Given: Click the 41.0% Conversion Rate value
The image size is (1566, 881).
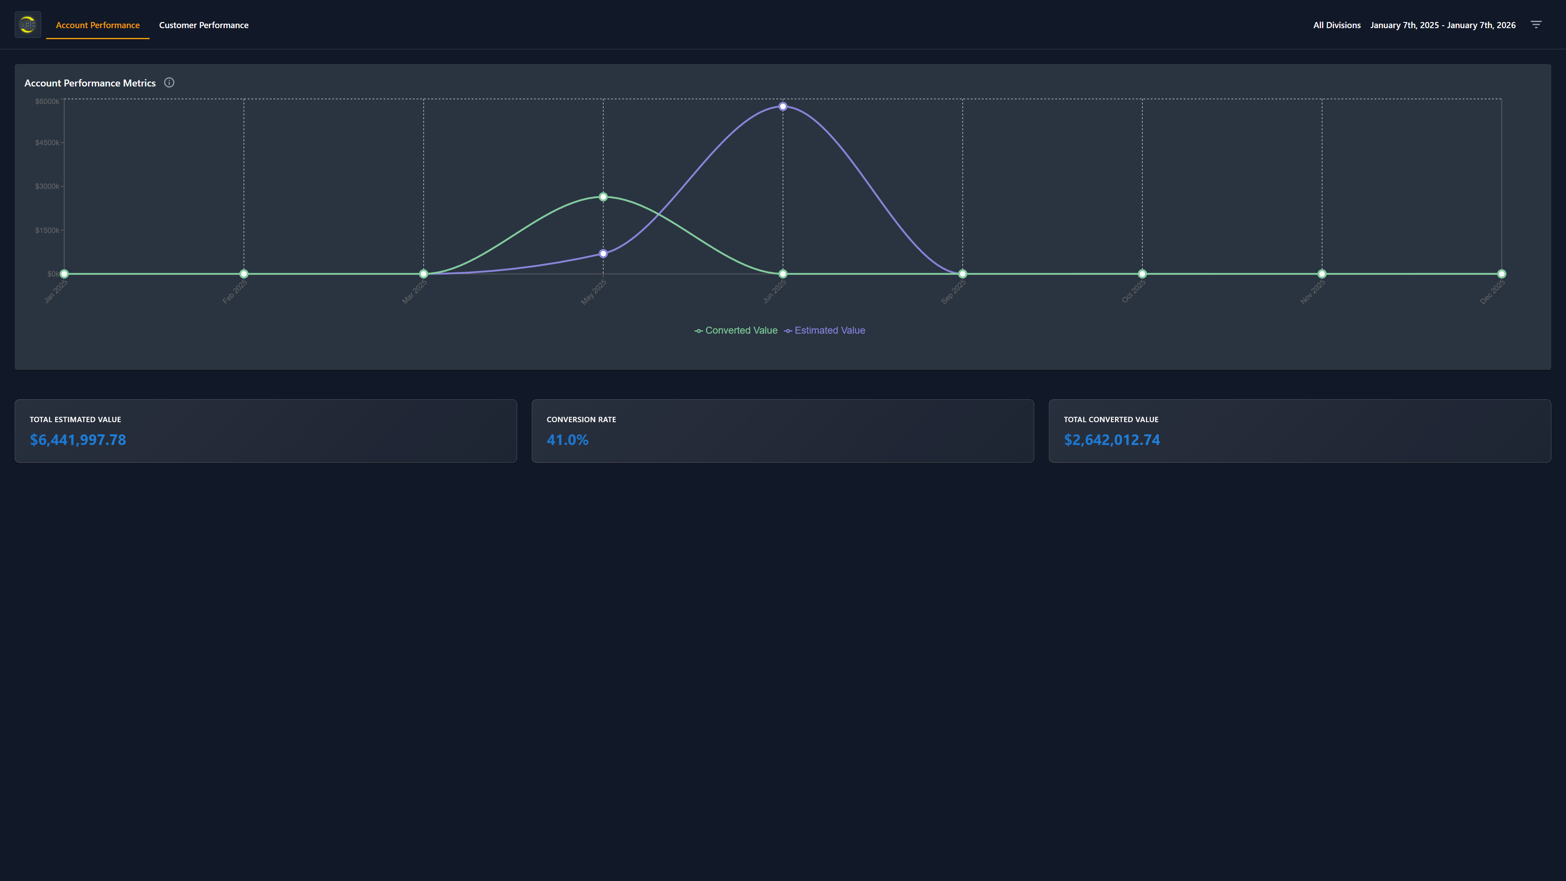Looking at the screenshot, I should pyautogui.click(x=567, y=440).
